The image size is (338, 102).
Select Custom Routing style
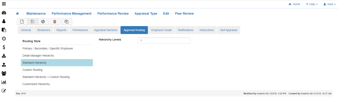(57, 70)
